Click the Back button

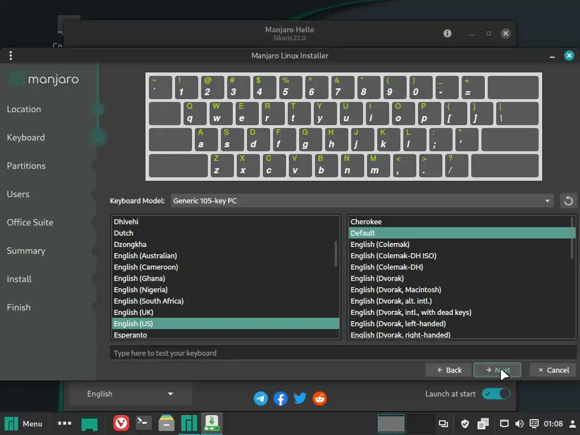[x=449, y=370]
